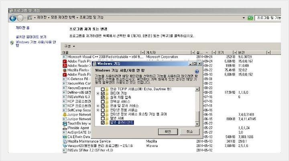Click the AxSignGATE program icon
Viewport: 289px width, 161px height.
(x=65, y=133)
